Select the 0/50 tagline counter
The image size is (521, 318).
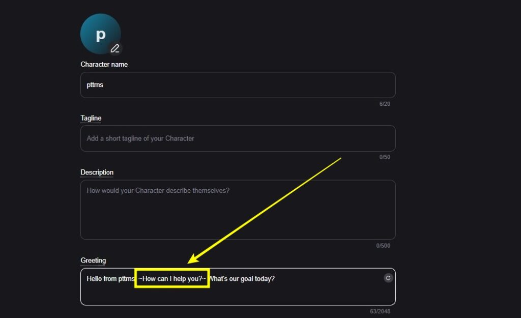[x=385, y=157]
